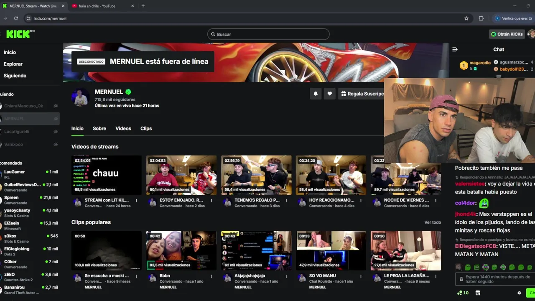Viewport: 535px width, 301px height.
Task: Click username ElDiegatsooFCB in chat
Action: (x=475, y=246)
